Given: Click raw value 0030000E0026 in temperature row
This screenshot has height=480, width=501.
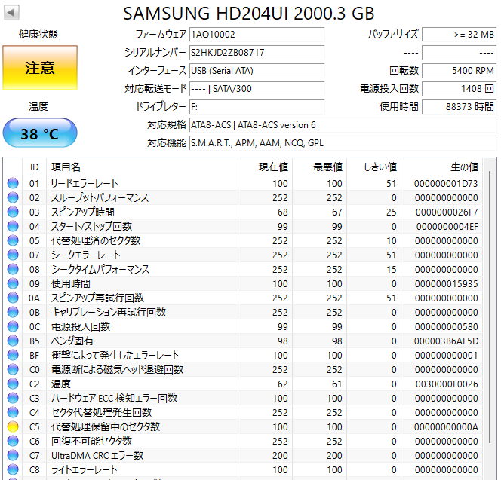Looking at the screenshot, I should click(x=447, y=384).
